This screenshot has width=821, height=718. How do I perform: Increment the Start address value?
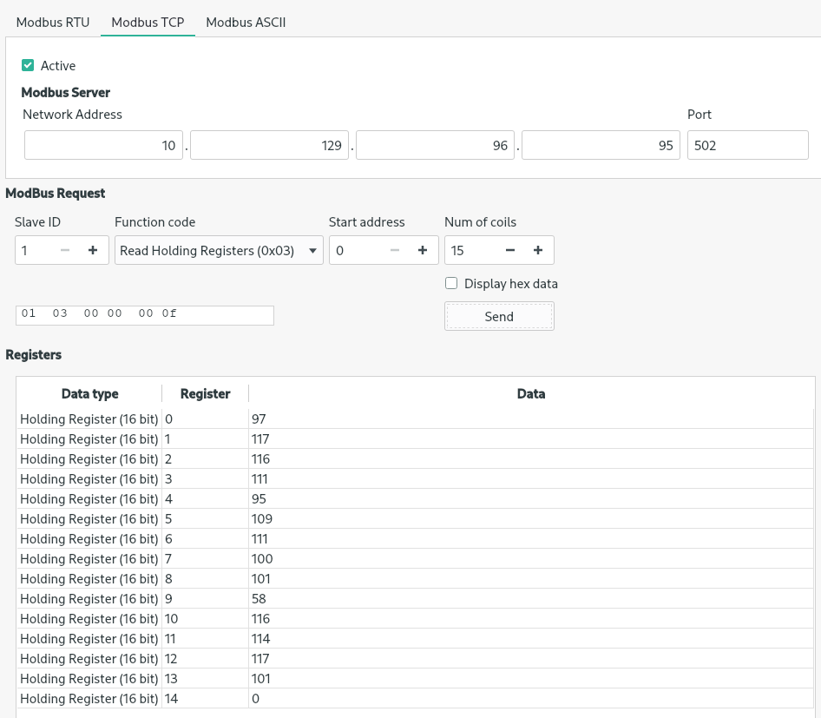(423, 250)
